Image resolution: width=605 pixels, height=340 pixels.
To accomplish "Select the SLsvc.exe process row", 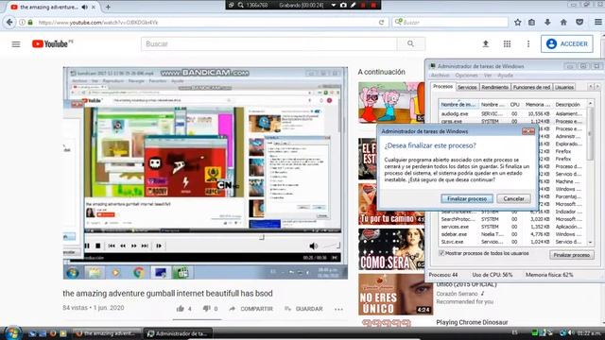I will (x=512, y=242).
